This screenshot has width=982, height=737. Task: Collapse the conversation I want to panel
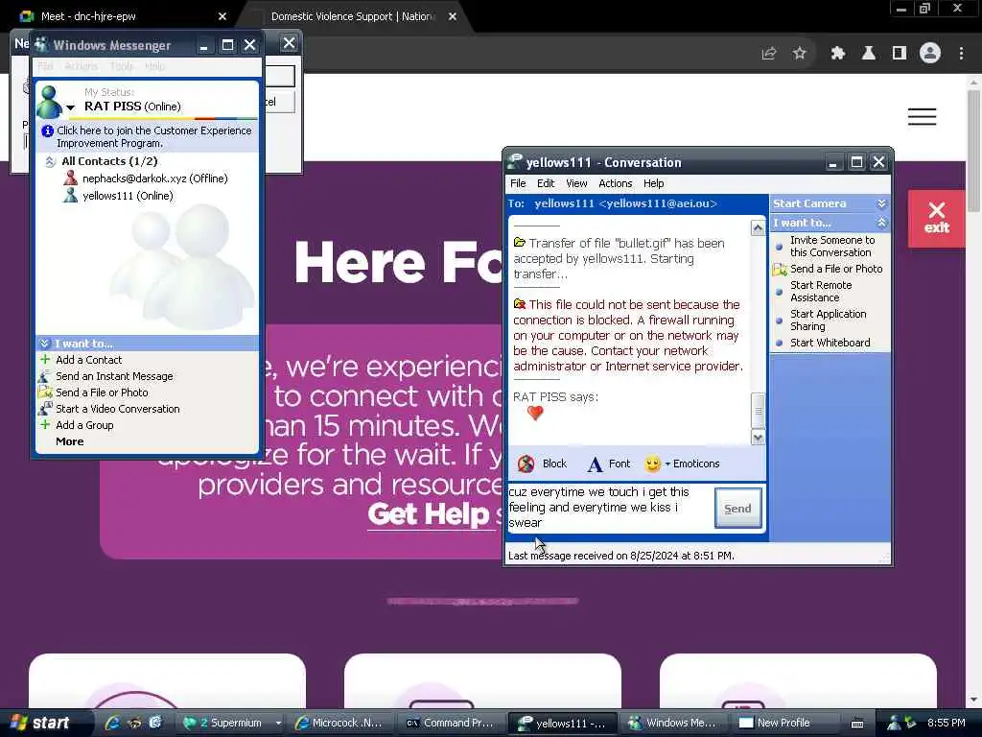pyautogui.click(x=882, y=223)
